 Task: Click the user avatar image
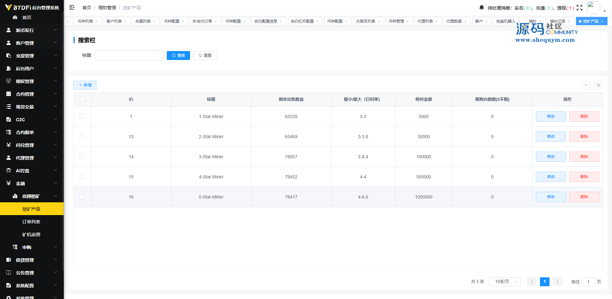pos(594,8)
